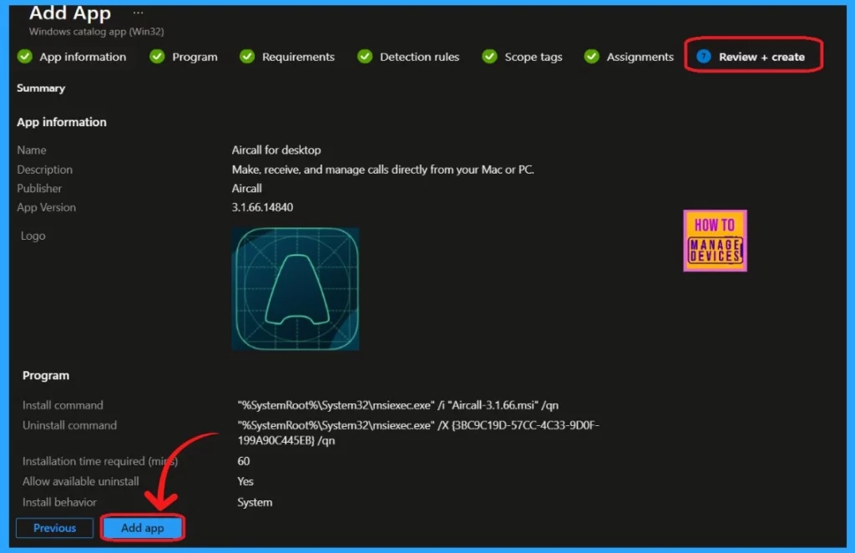Viewport: 855px width, 553px height.
Task: Click the 'Install behavior' label
Action: (59, 502)
